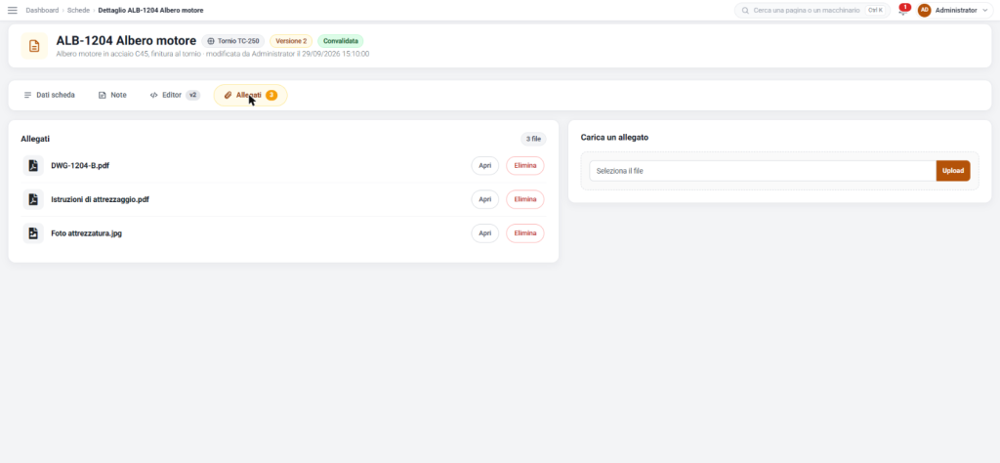The image size is (1000, 463).
Task: Click the PDF icon for DWG-1204-B.pdf
Action: tap(33, 166)
